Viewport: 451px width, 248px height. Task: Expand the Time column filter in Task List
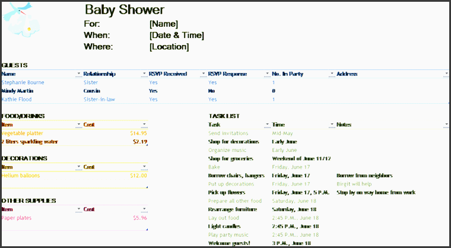(x=332, y=125)
